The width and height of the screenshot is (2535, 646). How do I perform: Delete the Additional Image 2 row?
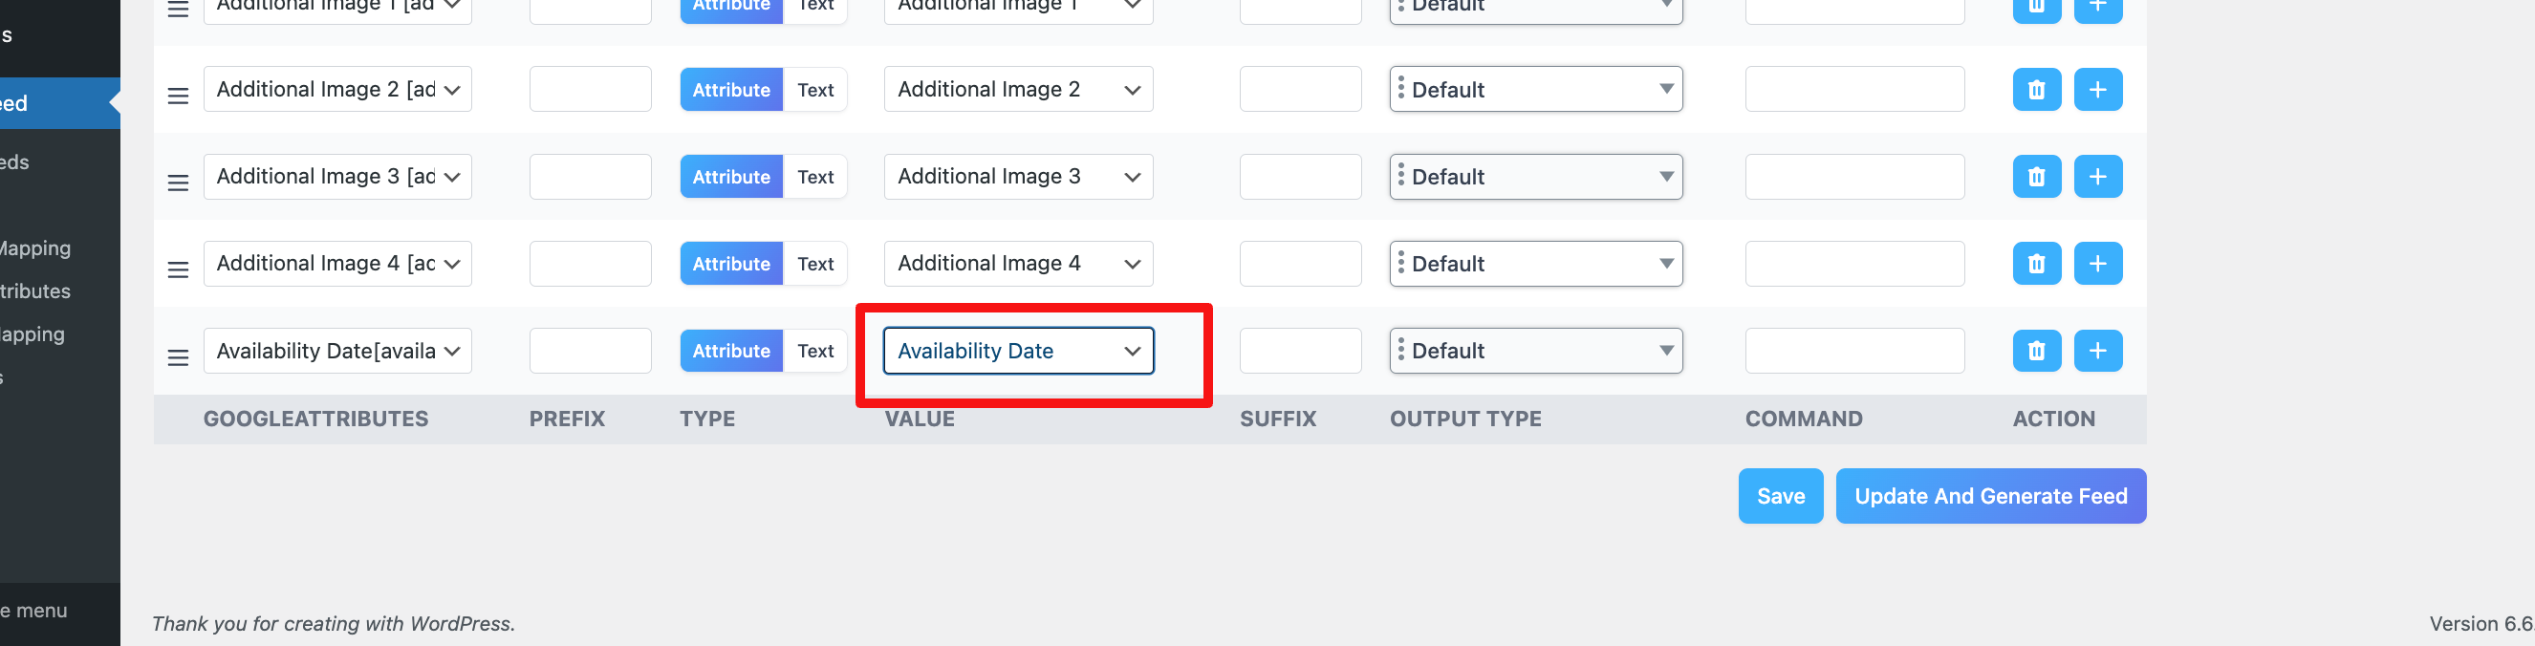(2036, 90)
